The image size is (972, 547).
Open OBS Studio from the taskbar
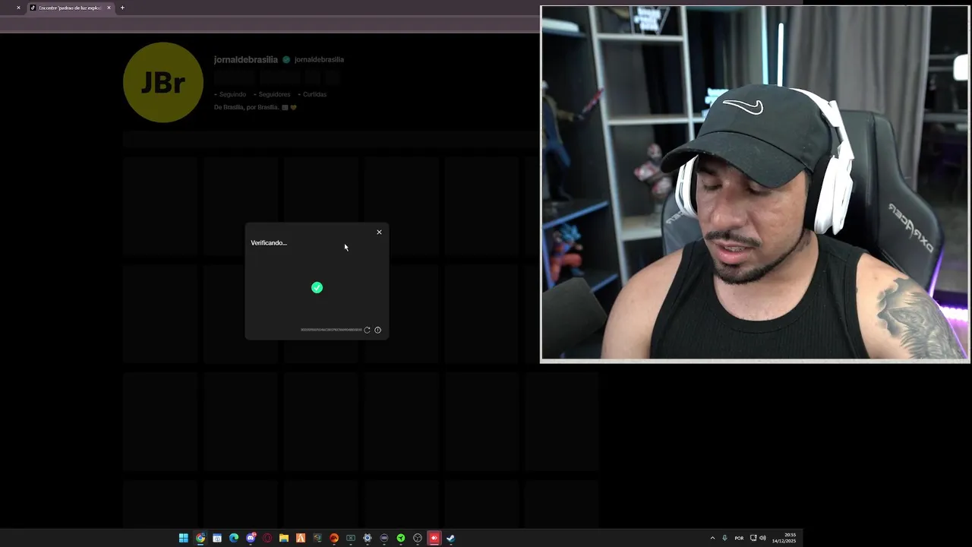tap(418, 538)
